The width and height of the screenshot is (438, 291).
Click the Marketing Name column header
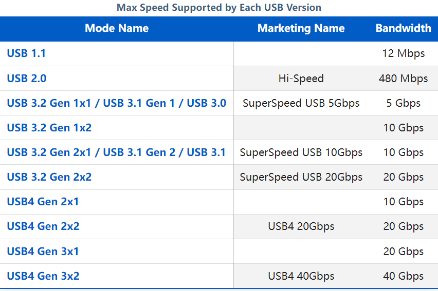pyautogui.click(x=301, y=28)
